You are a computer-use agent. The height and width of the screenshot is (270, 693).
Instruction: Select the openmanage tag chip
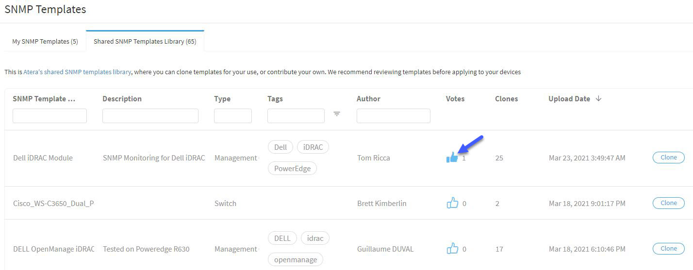point(296,260)
